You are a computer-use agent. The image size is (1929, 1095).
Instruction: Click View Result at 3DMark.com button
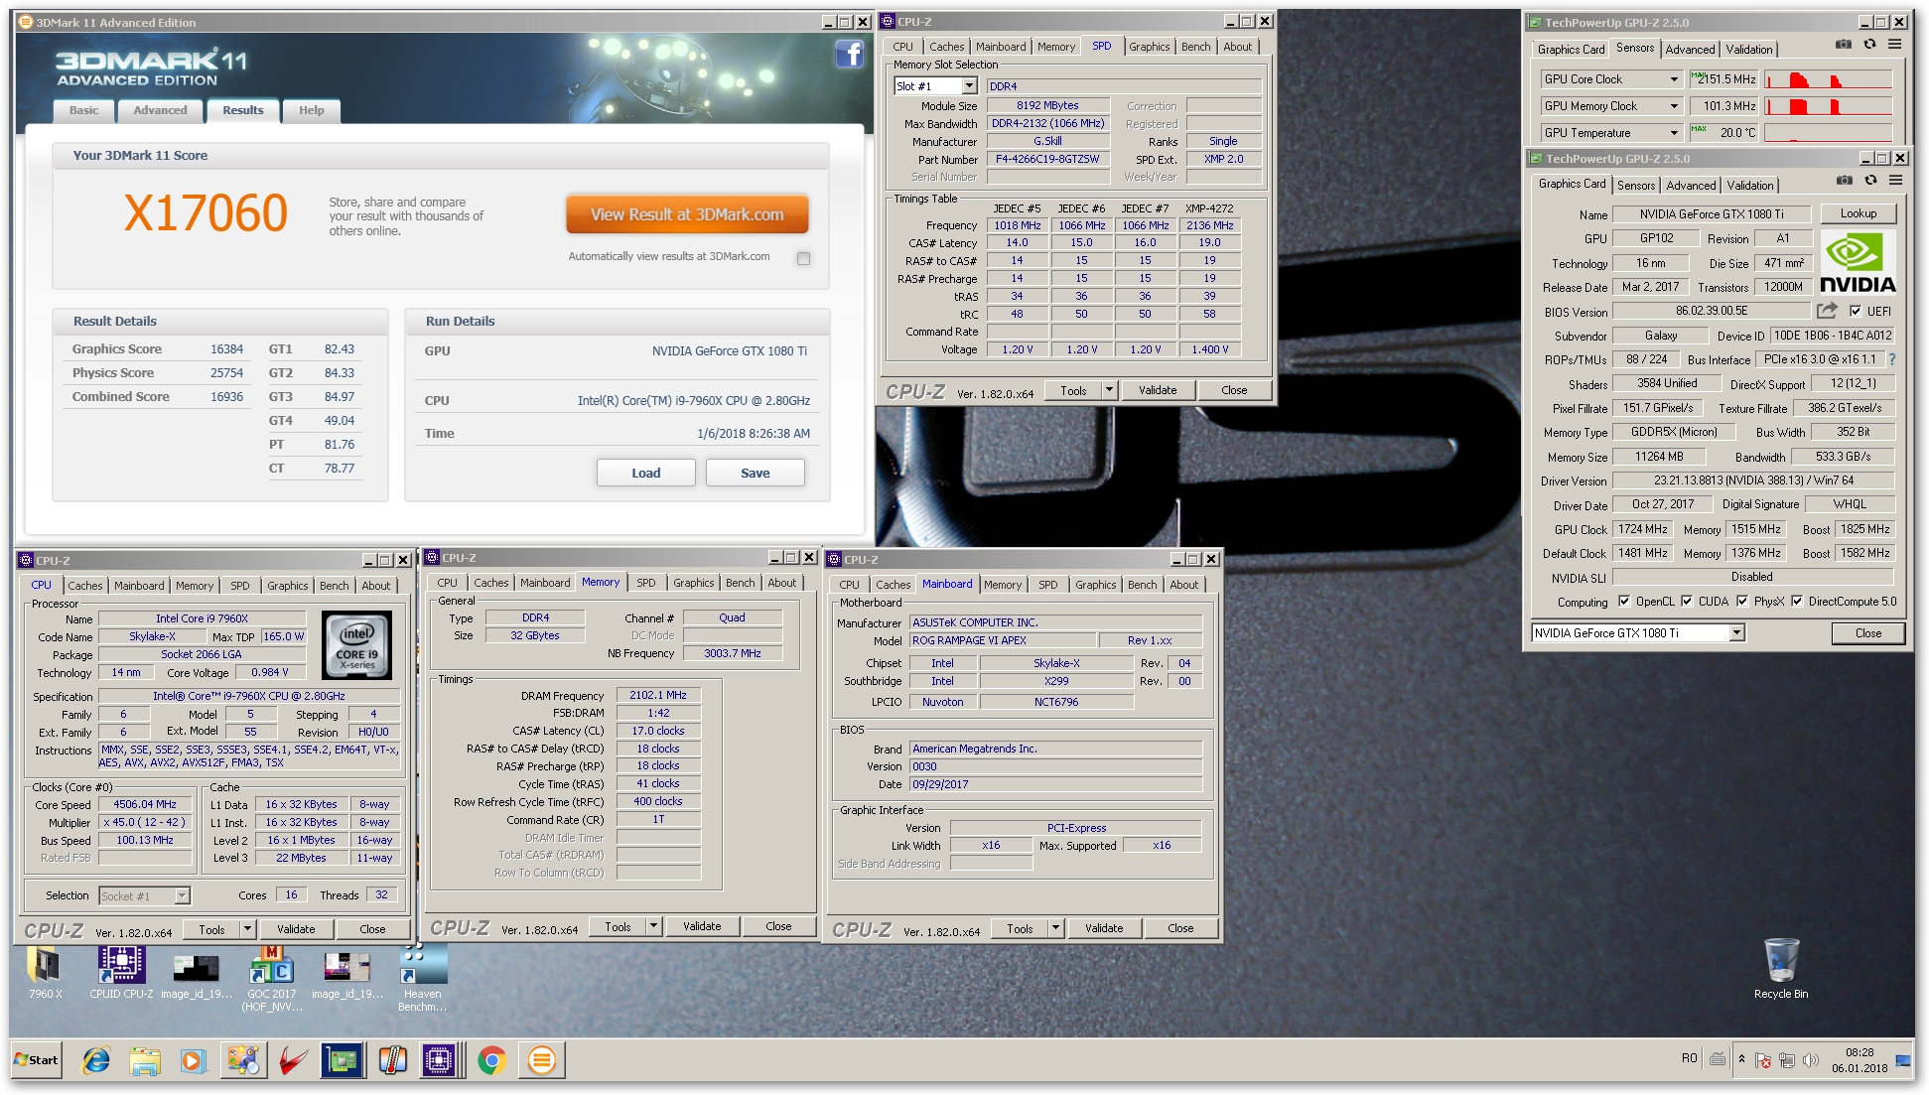[687, 214]
